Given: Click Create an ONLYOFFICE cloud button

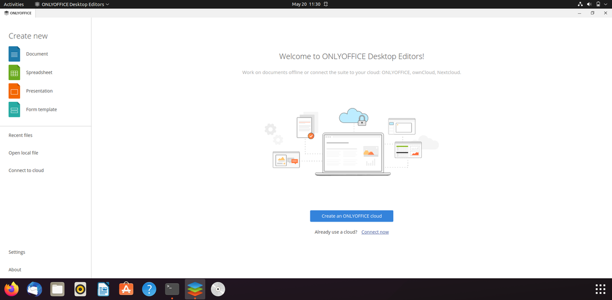Looking at the screenshot, I should [352, 216].
